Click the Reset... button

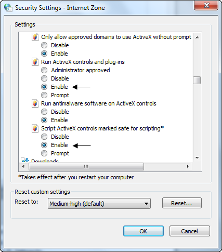coord(182,203)
